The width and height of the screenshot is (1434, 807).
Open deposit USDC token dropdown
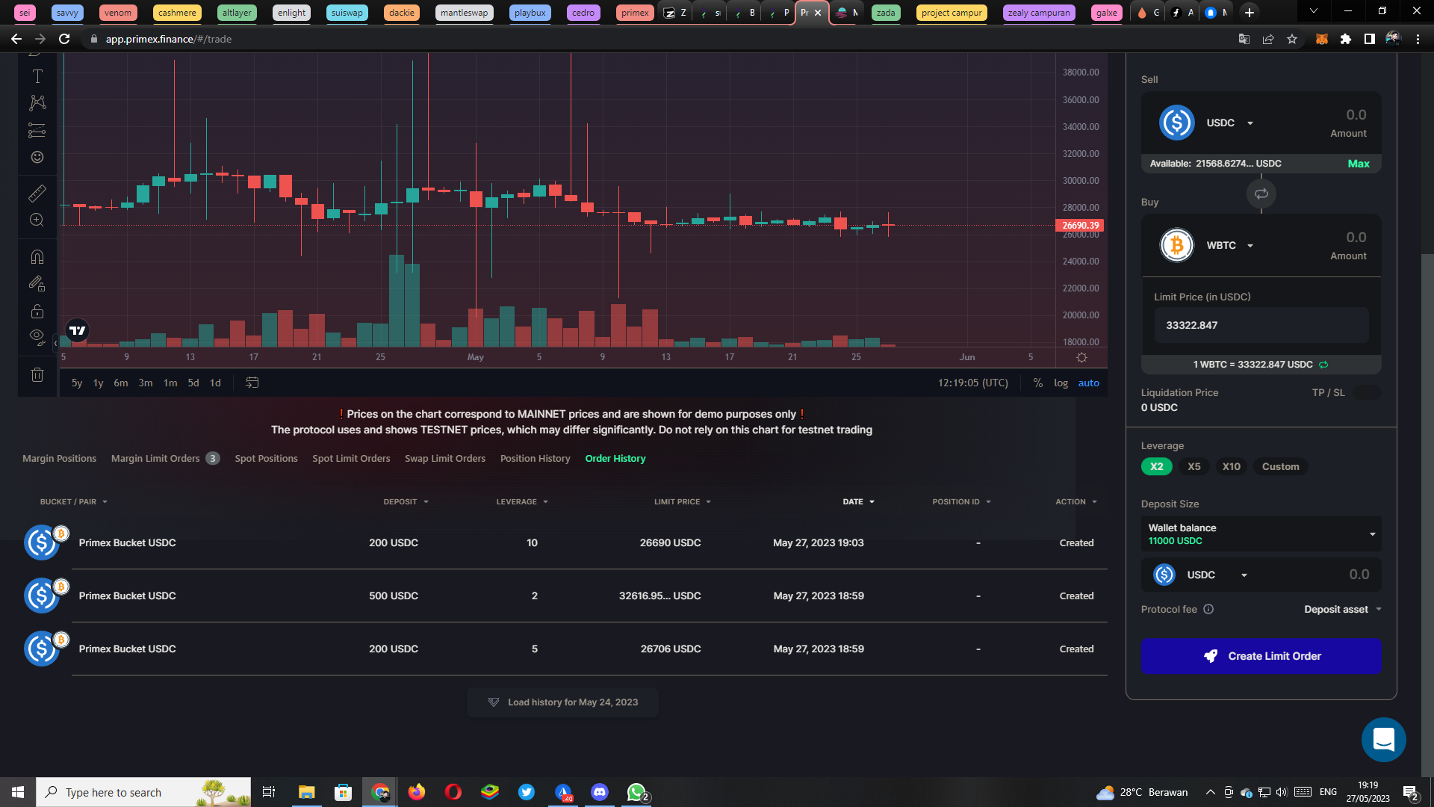point(1217,575)
